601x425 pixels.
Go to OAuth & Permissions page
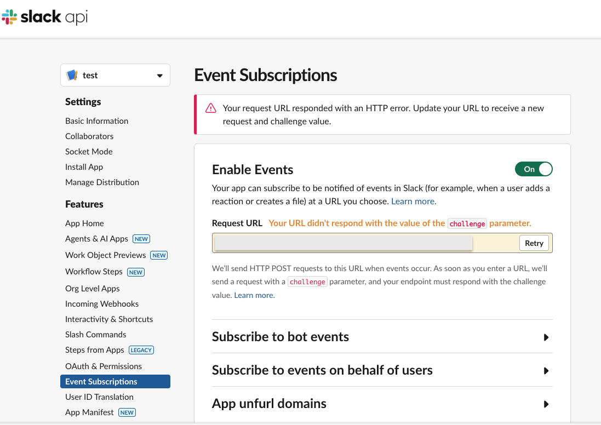(103, 366)
